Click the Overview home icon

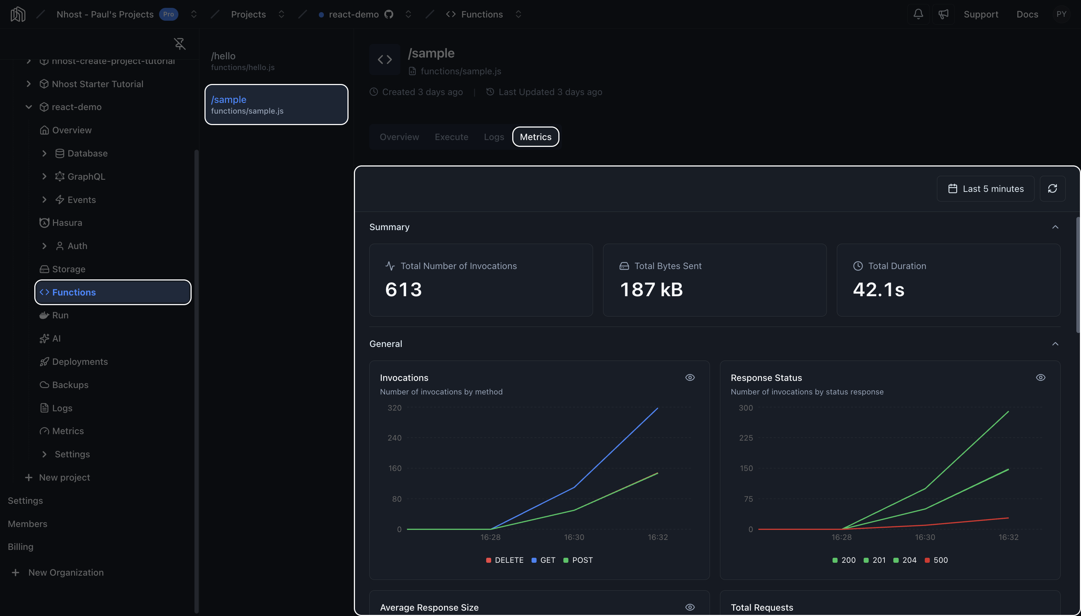pyautogui.click(x=44, y=130)
